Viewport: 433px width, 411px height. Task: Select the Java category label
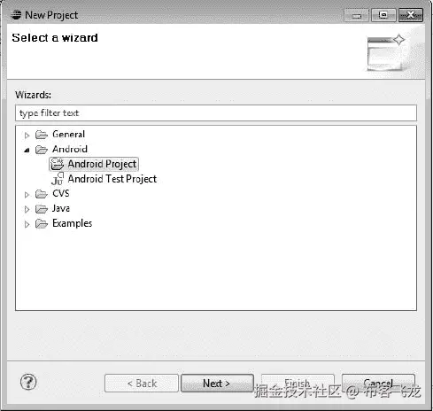pos(61,208)
